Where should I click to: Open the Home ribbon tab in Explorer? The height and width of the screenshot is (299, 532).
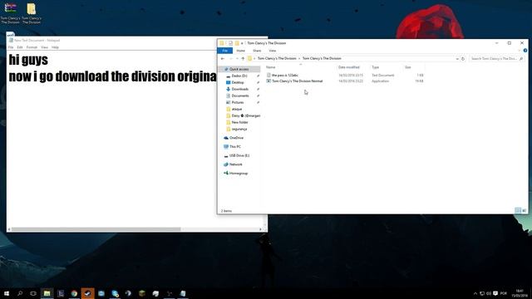click(x=240, y=51)
